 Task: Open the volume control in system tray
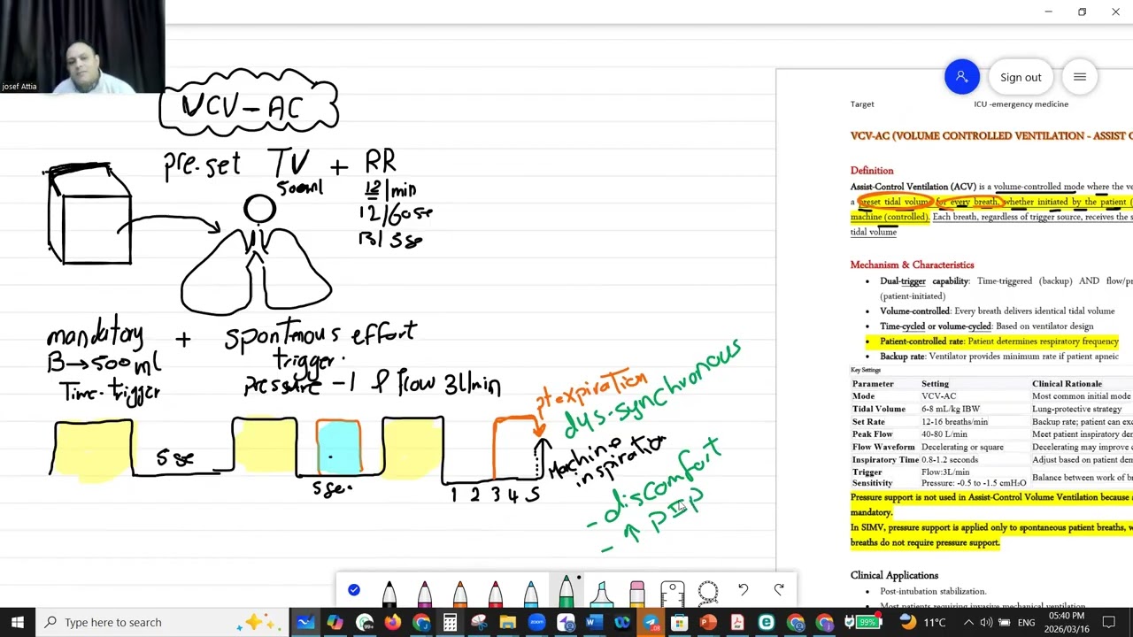click(986, 622)
